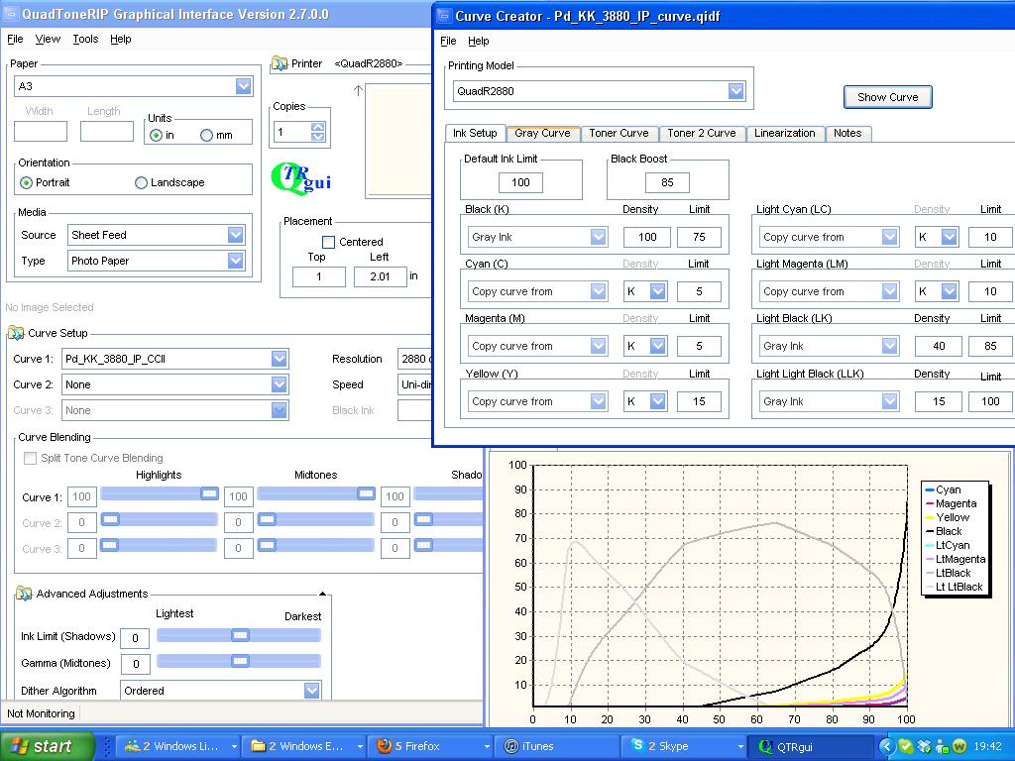Image resolution: width=1015 pixels, height=761 pixels.
Task: Open the Dither Algorithm dropdown
Action: (312, 691)
